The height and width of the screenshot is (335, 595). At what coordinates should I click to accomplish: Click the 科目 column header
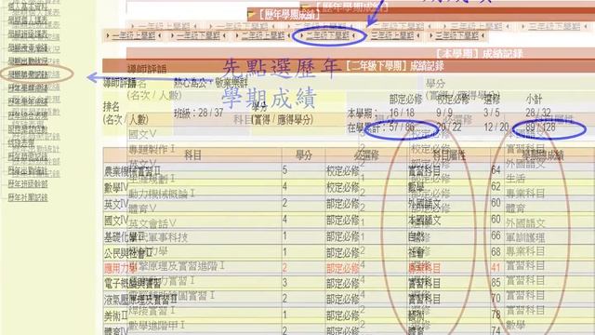[x=192, y=155]
